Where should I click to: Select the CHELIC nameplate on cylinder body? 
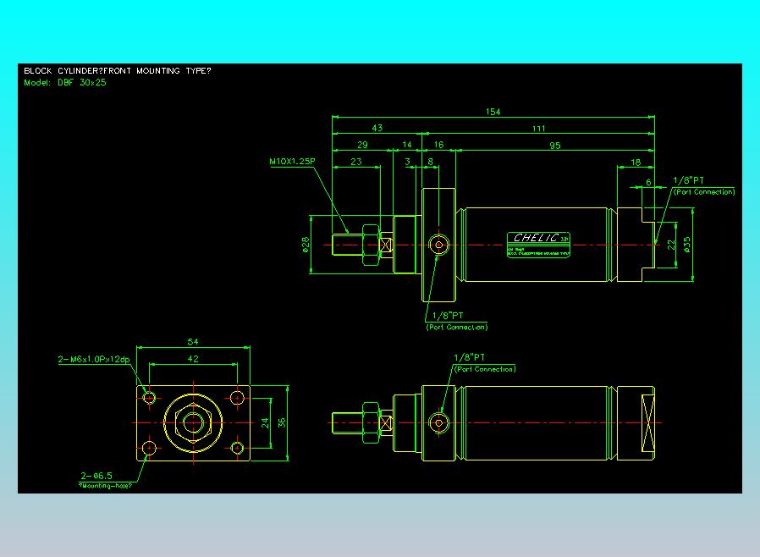coord(538,245)
